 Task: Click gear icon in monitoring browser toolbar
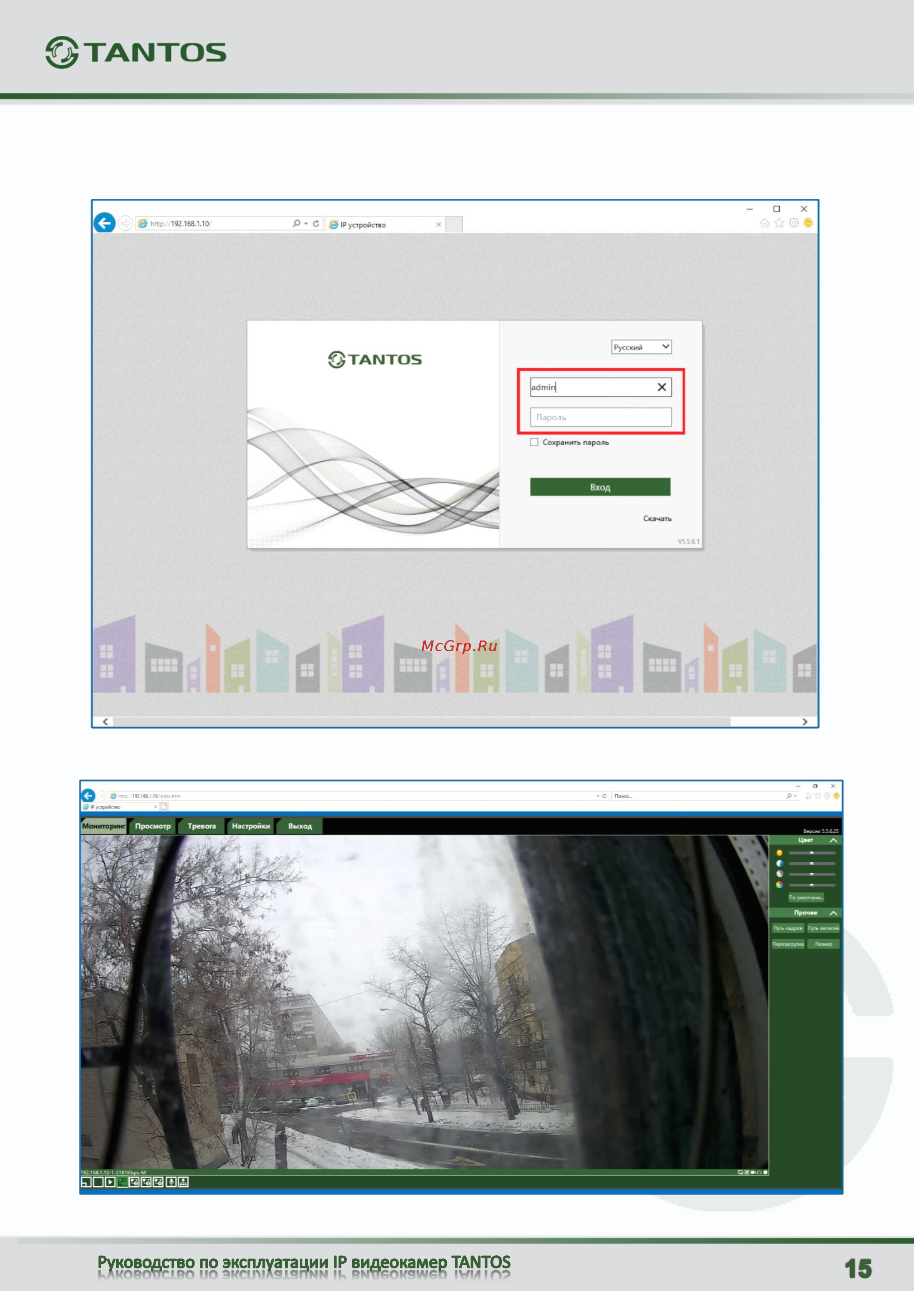827,796
